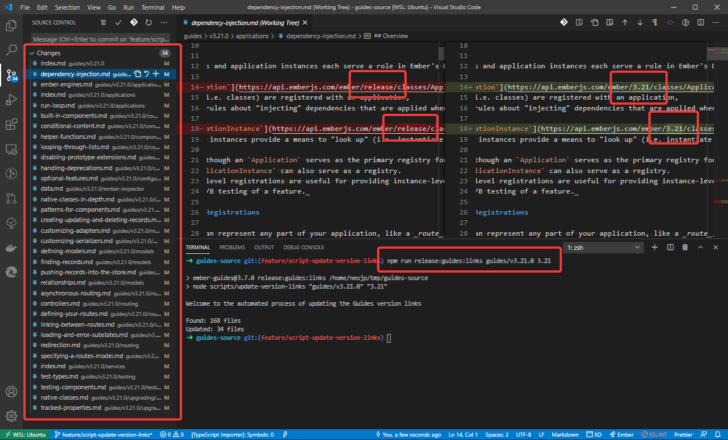This screenshot has height=440, width=728.
Task: Open the Extensions view
Action: tap(11, 125)
